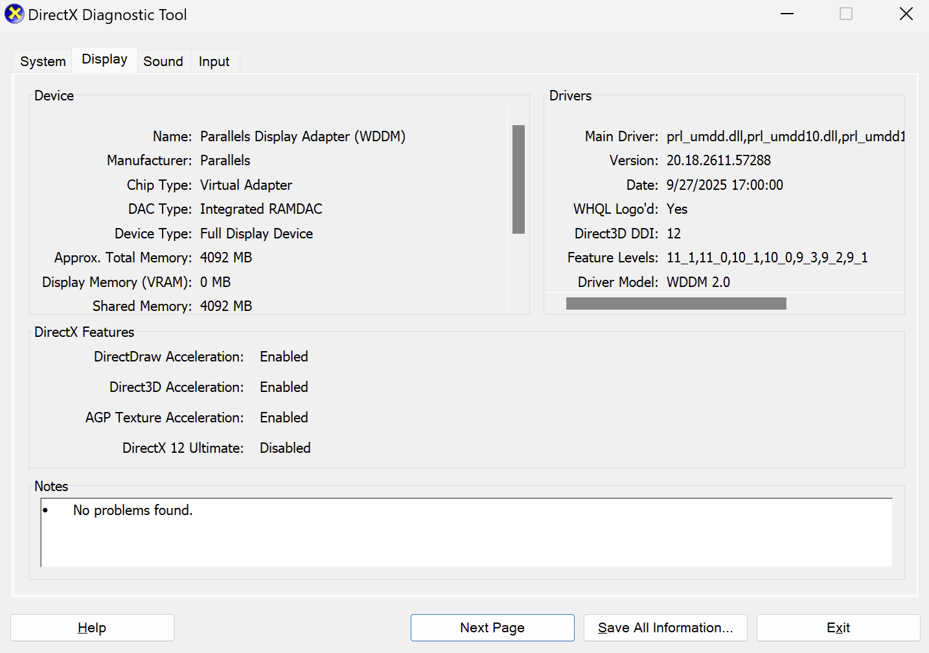Open the Sound tab
This screenshot has height=653, width=929.
click(163, 62)
